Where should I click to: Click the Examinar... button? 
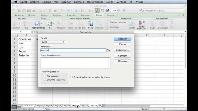click(x=123, y=50)
